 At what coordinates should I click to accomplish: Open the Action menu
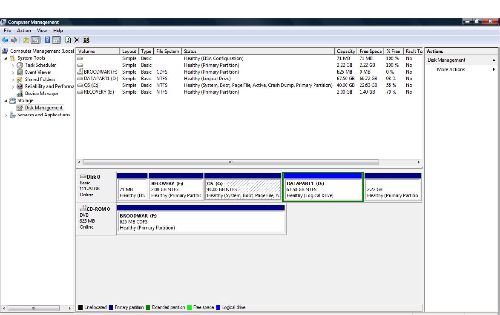click(x=24, y=30)
